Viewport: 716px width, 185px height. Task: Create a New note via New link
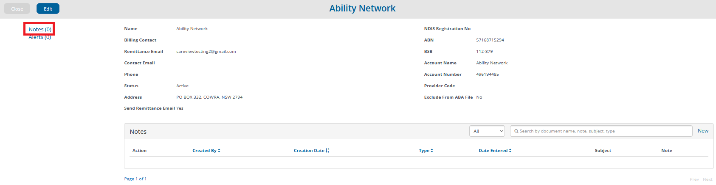[x=703, y=131]
